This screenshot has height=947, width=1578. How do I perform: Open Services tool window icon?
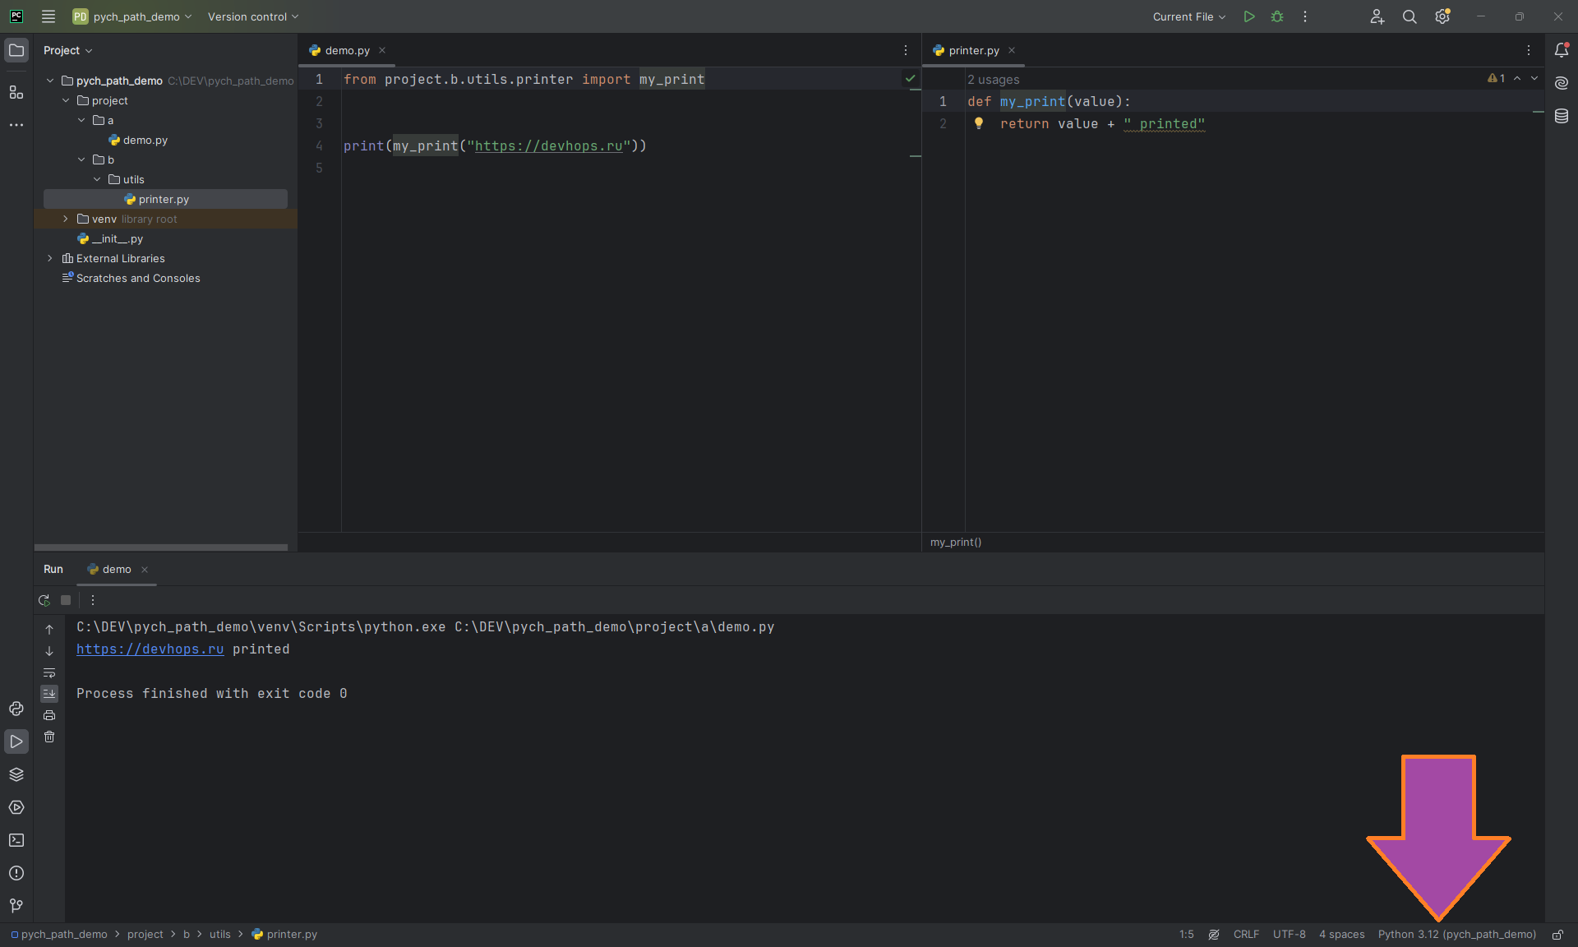(x=16, y=807)
